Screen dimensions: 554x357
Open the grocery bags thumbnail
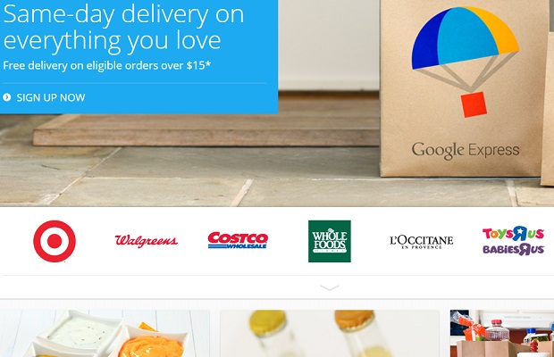pos(502,334)
